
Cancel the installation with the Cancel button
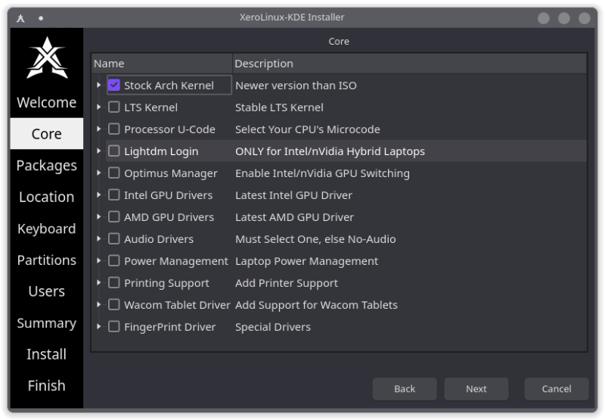[556, 389]
